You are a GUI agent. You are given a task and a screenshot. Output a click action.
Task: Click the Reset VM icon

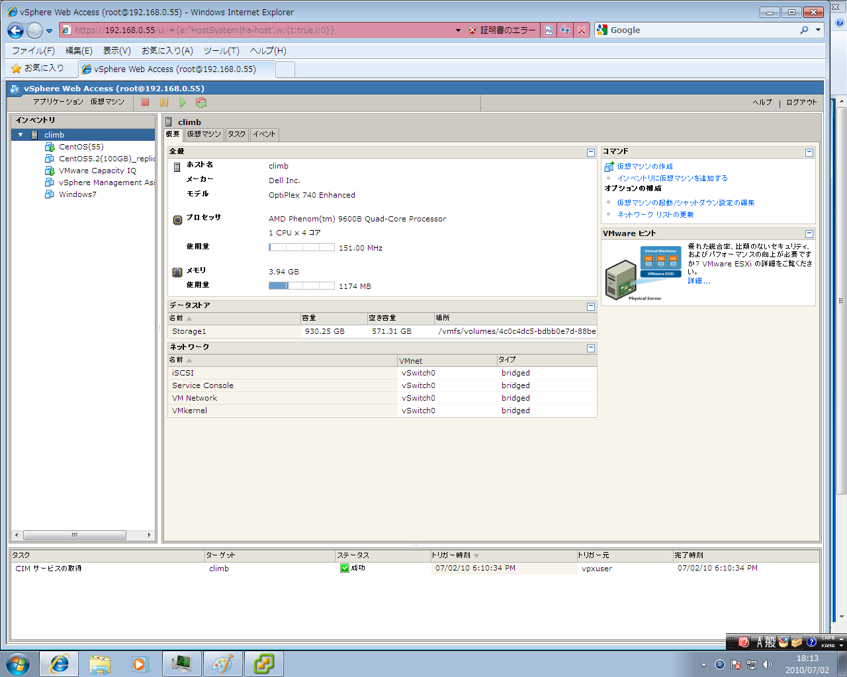coord(201,102)
